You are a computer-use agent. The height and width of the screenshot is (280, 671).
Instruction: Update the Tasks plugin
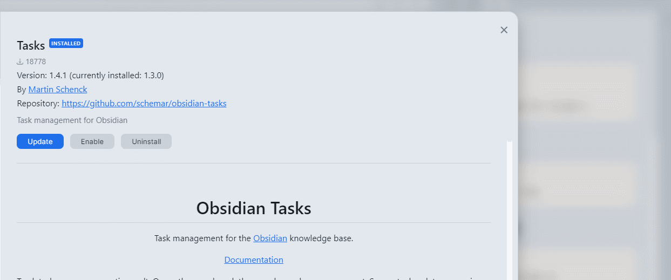pos(40,141)
